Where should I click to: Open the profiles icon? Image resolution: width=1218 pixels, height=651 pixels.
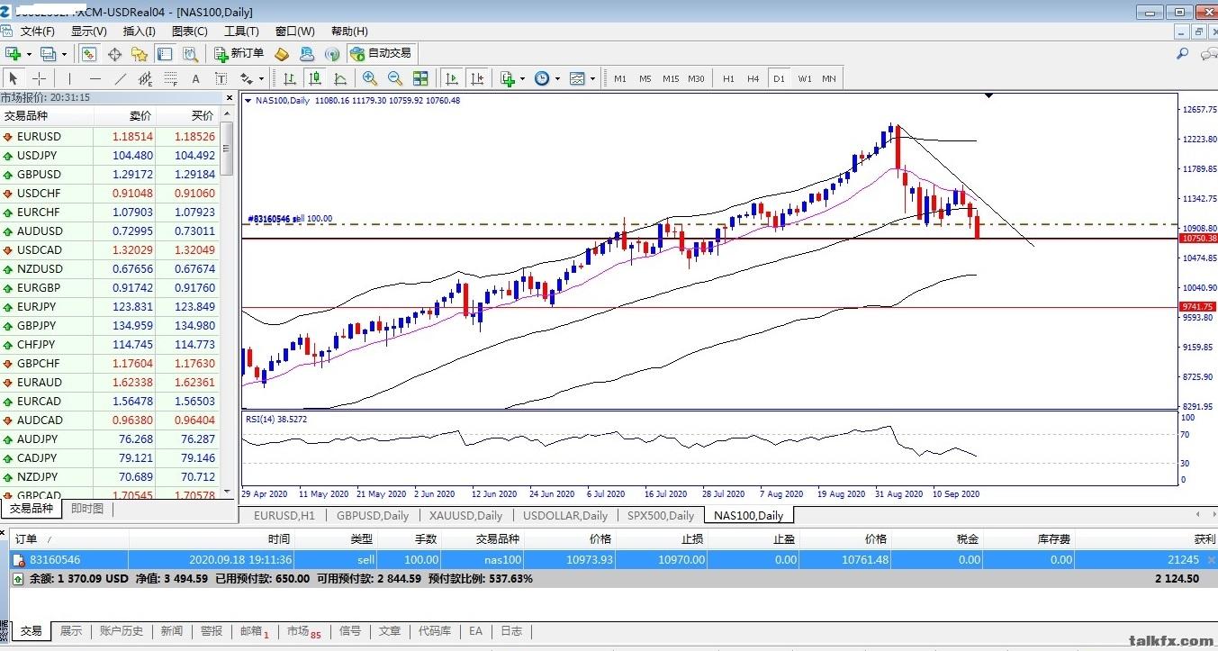pos(48,54)
